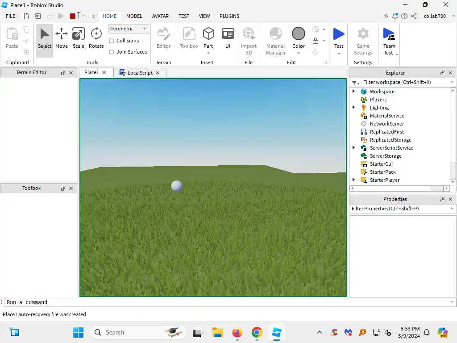
Task: Open the UI insert tool
Action: point(228,38)
